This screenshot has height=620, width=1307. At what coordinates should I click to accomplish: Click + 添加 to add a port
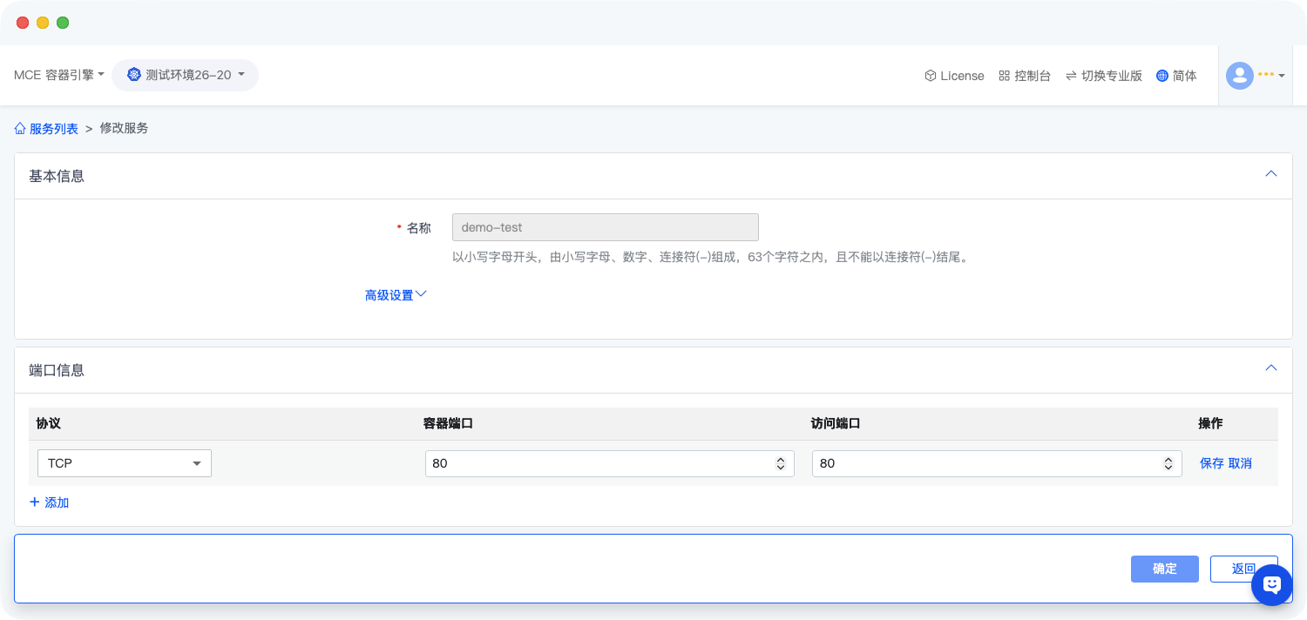pos(50,502)
